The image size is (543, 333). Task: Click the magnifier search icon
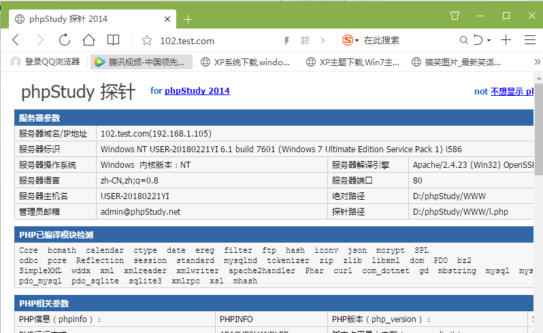[463, 41]
